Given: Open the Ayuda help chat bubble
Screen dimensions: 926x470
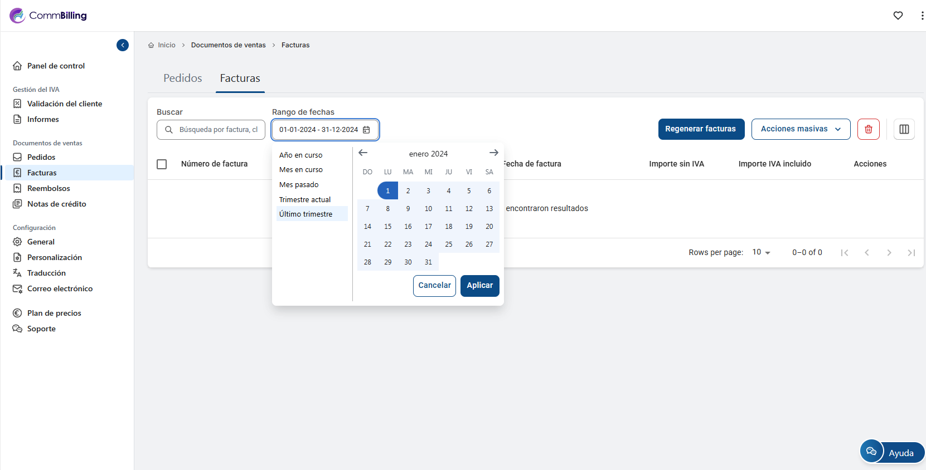Looking at the screenshot, I should pos(891,452).
